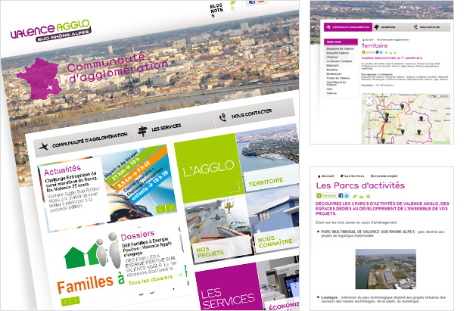Click the Lautagne bullet text
The image size is (473, 311).
(x=383, y=299)
